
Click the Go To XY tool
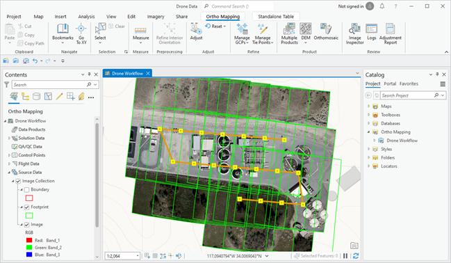81,33
